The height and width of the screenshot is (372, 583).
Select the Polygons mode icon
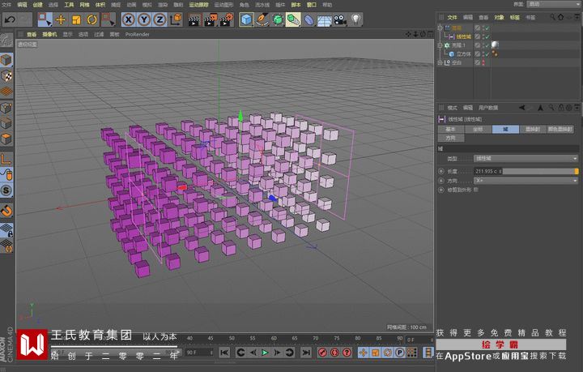[6, 139]
